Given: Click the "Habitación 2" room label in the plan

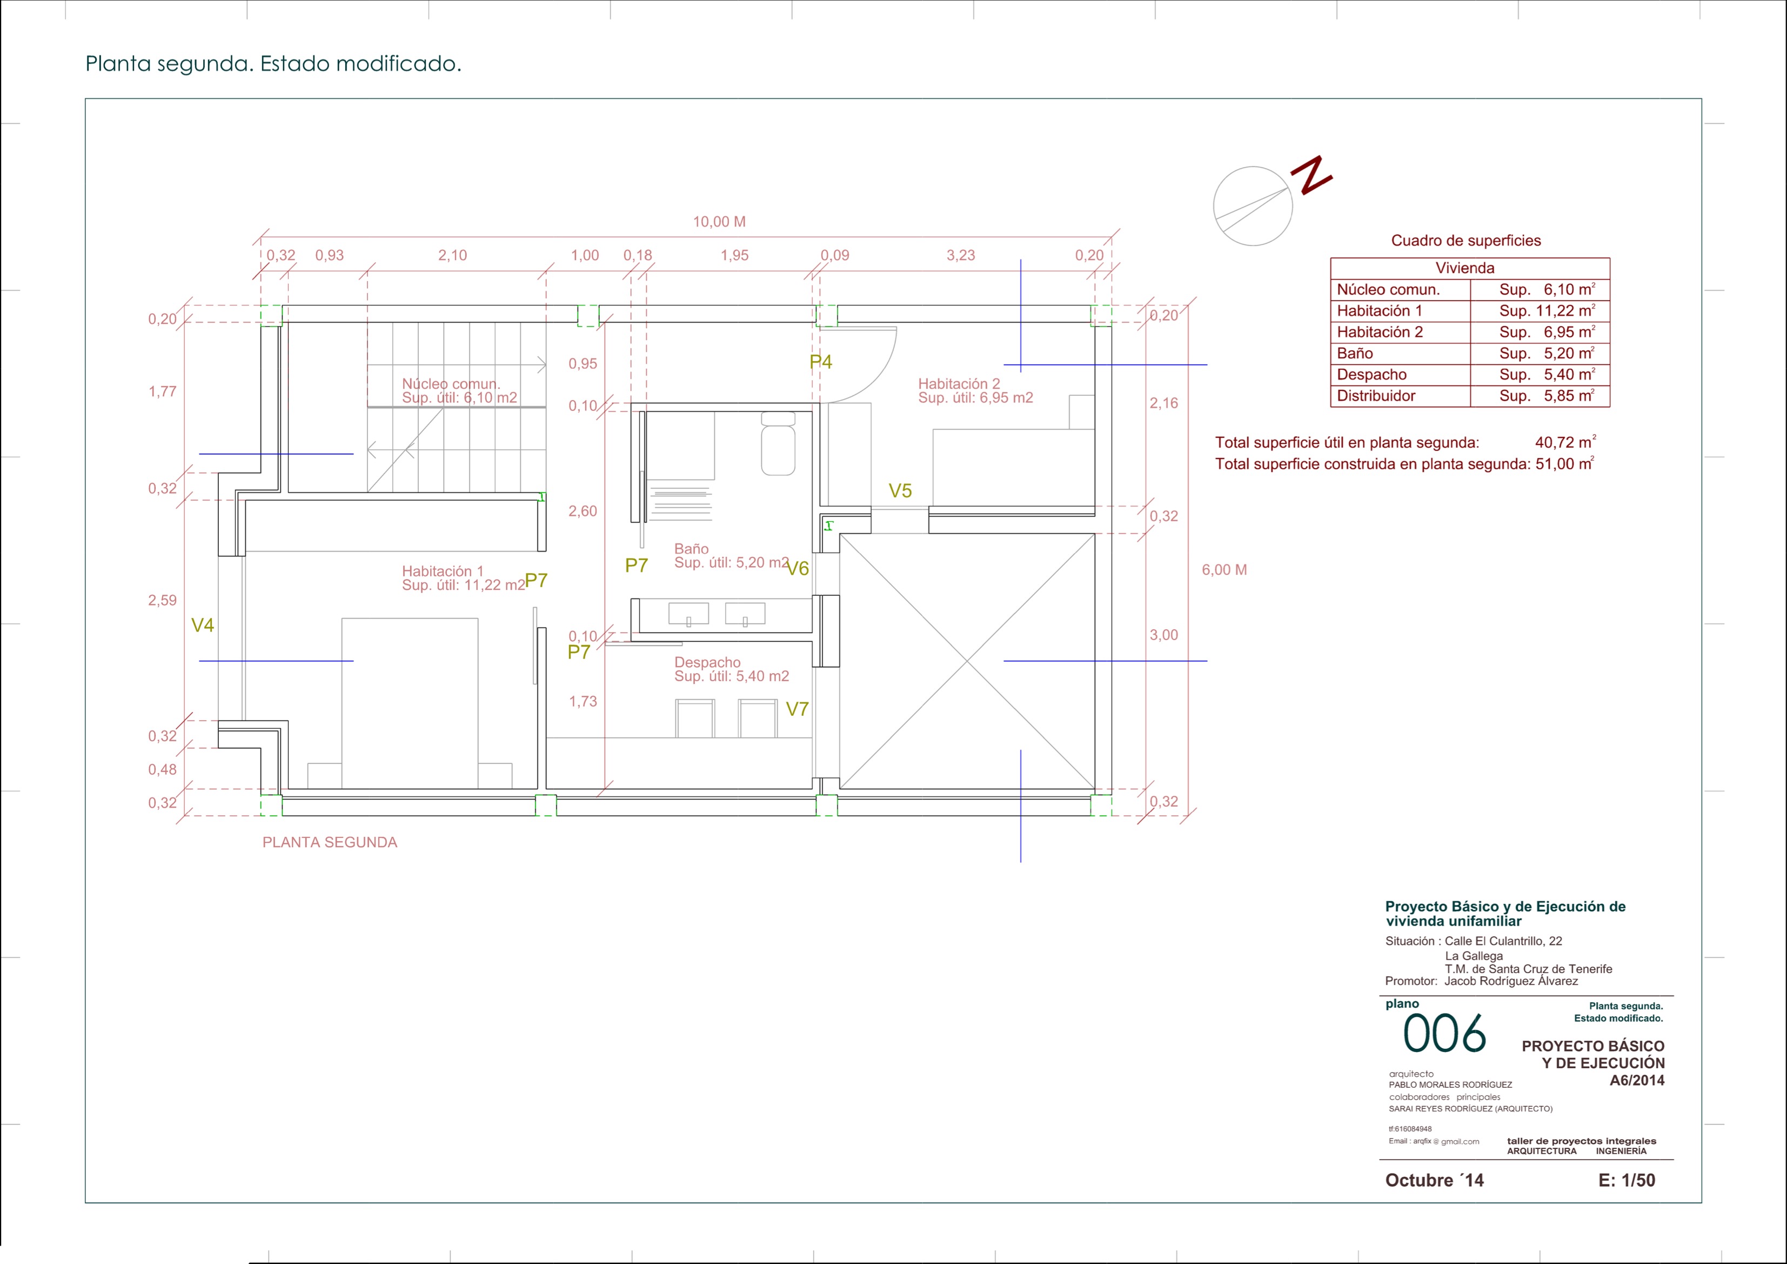Looking at the screenshot, I should pyautogui.click(x=959, y=384).
